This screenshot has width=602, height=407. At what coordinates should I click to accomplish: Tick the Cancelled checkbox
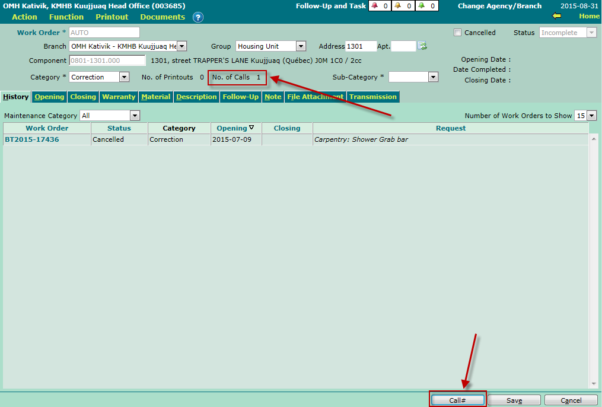[457, 33]
